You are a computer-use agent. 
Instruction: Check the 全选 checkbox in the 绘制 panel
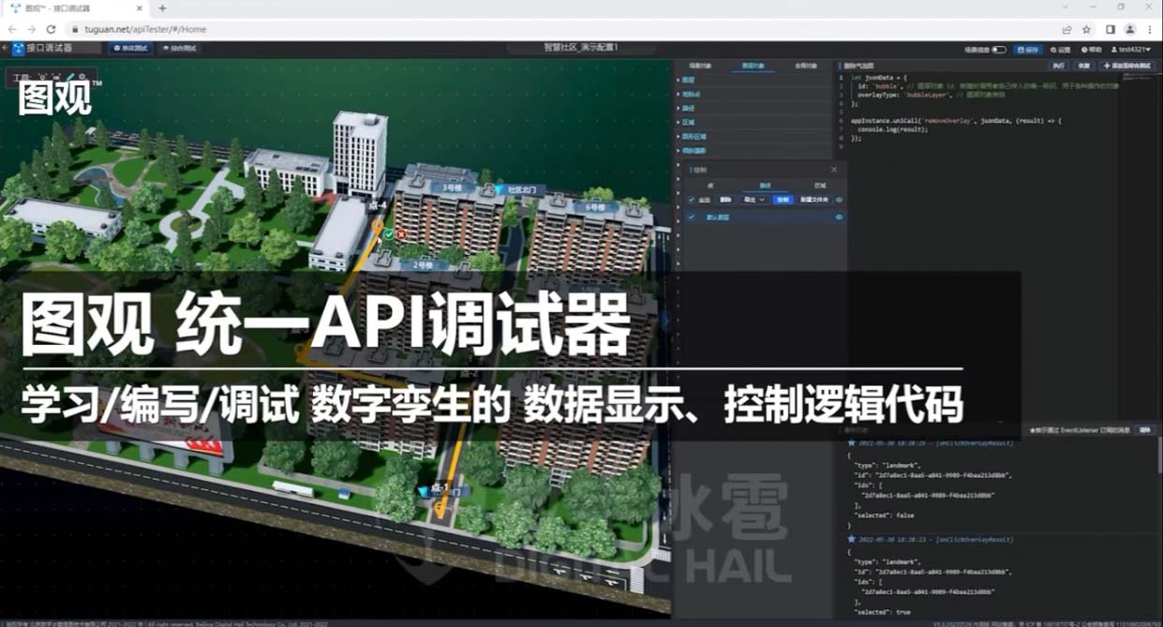tap(692, 200)
